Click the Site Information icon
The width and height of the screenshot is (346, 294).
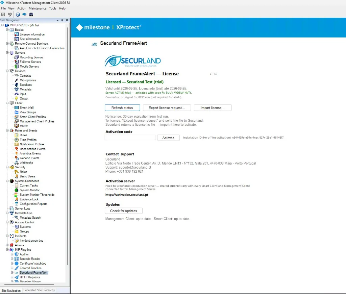[17, 39]
